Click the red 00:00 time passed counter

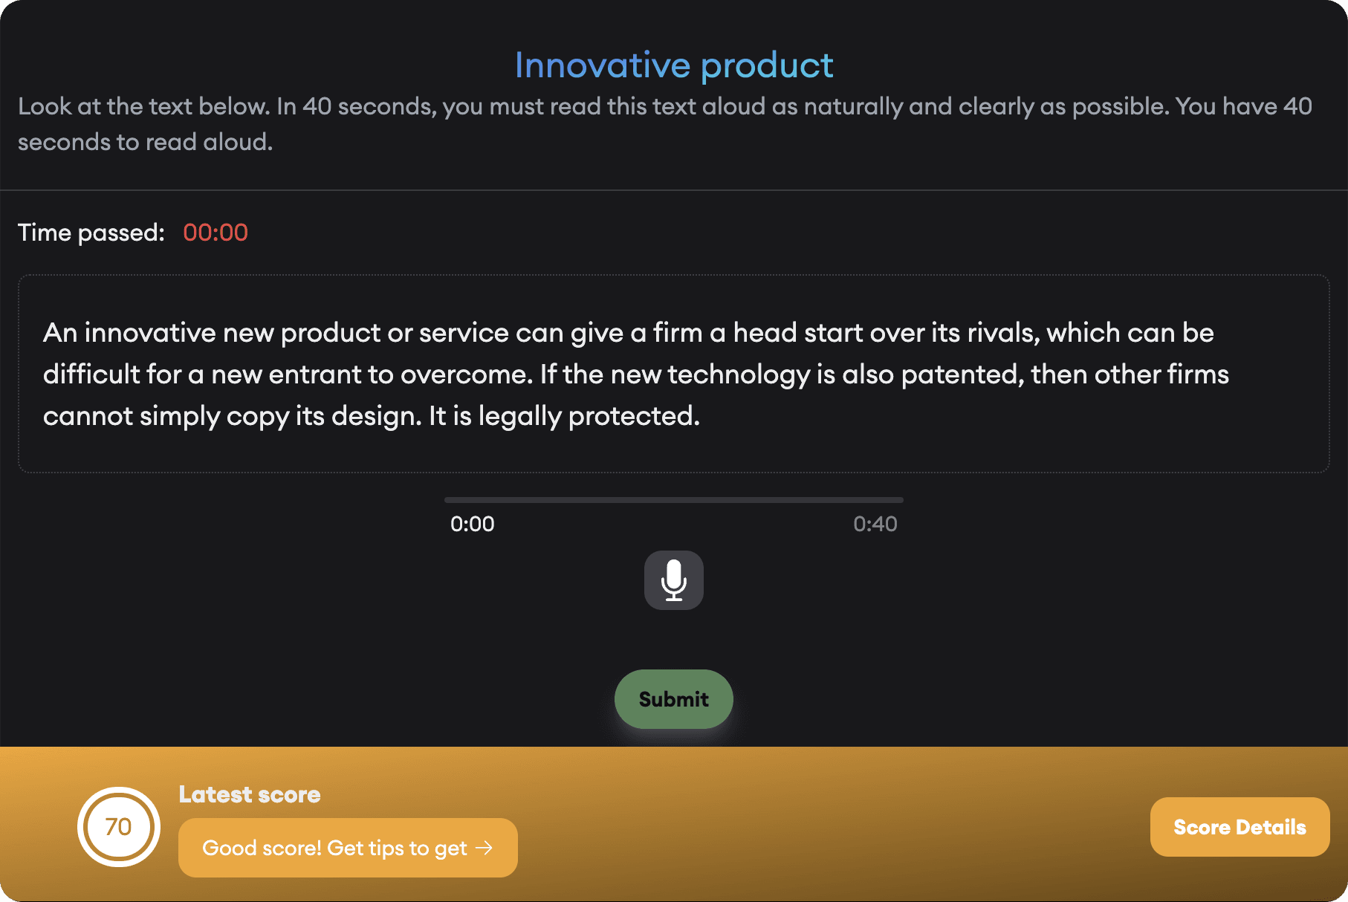(x=216, y=233)
